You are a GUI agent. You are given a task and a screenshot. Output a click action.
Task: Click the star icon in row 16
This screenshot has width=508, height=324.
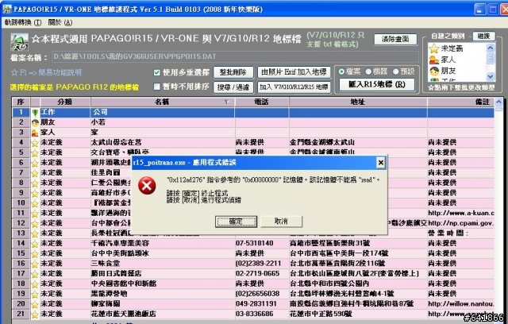click(x=35, y=264)
